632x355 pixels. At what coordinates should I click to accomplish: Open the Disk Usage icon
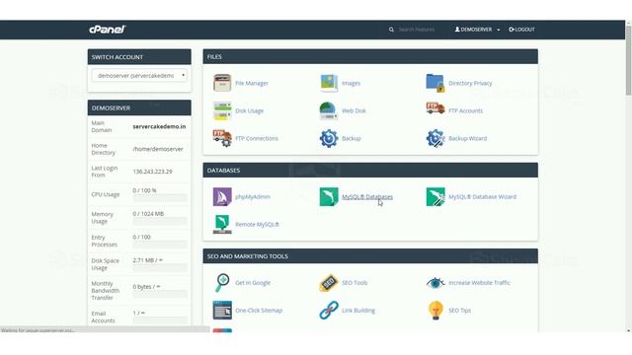coord(222,110)
